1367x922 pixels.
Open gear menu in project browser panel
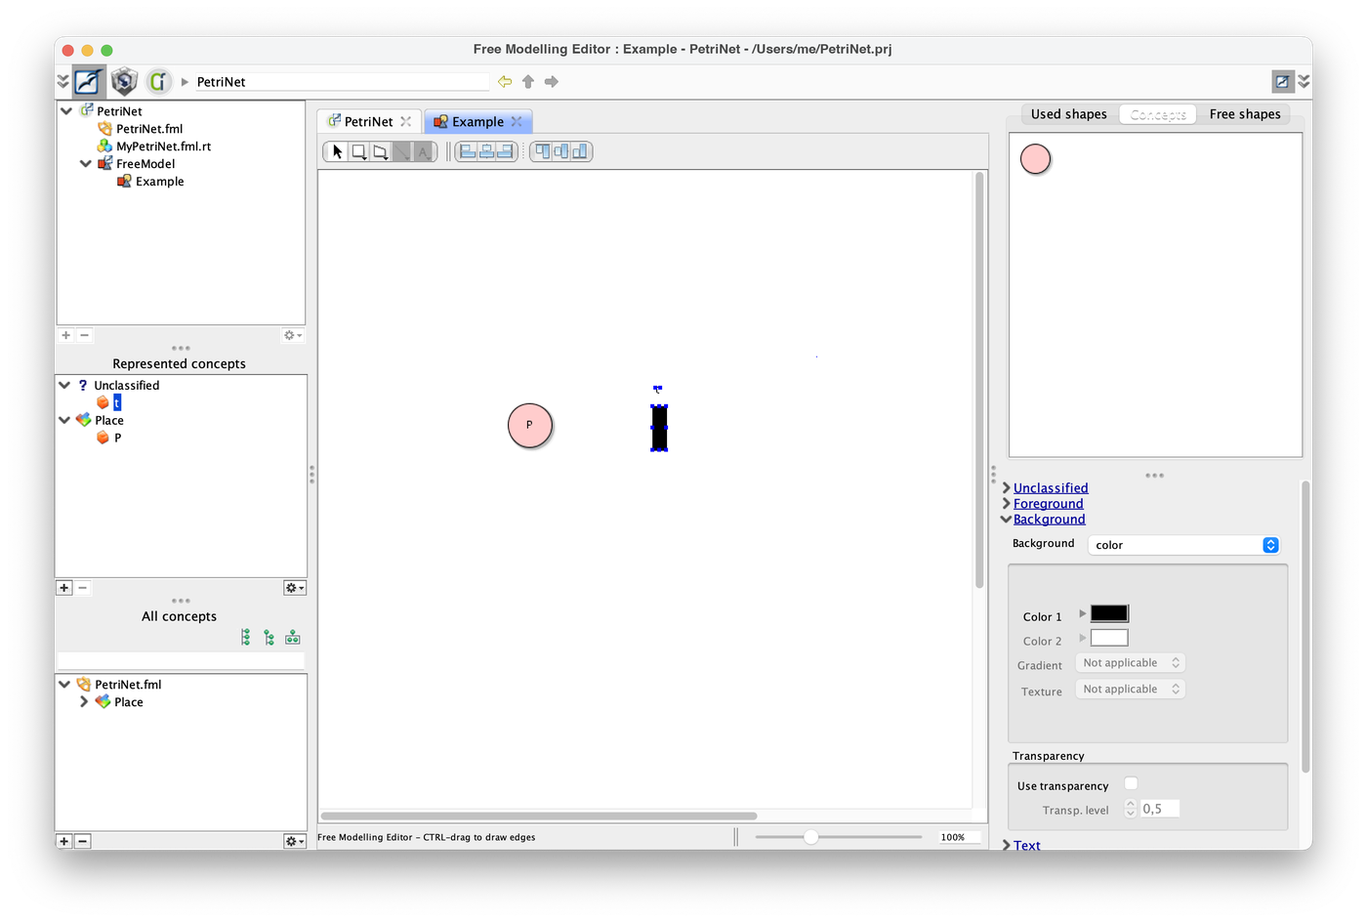293,335
